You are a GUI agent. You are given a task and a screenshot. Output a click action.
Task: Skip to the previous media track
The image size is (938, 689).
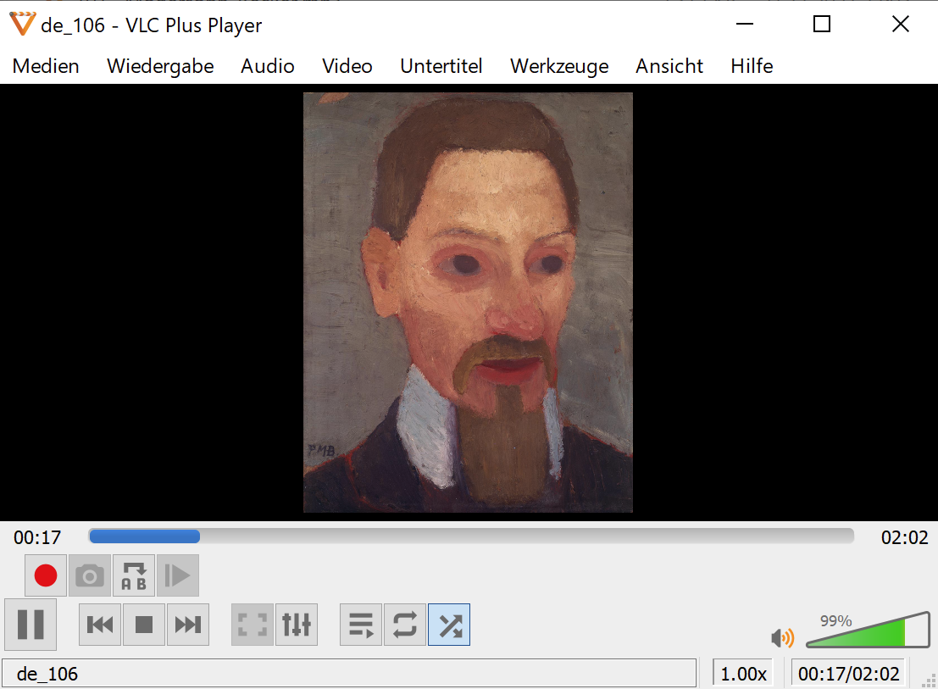pos(100,625)
